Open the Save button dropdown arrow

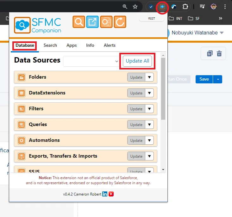point(218,79)
